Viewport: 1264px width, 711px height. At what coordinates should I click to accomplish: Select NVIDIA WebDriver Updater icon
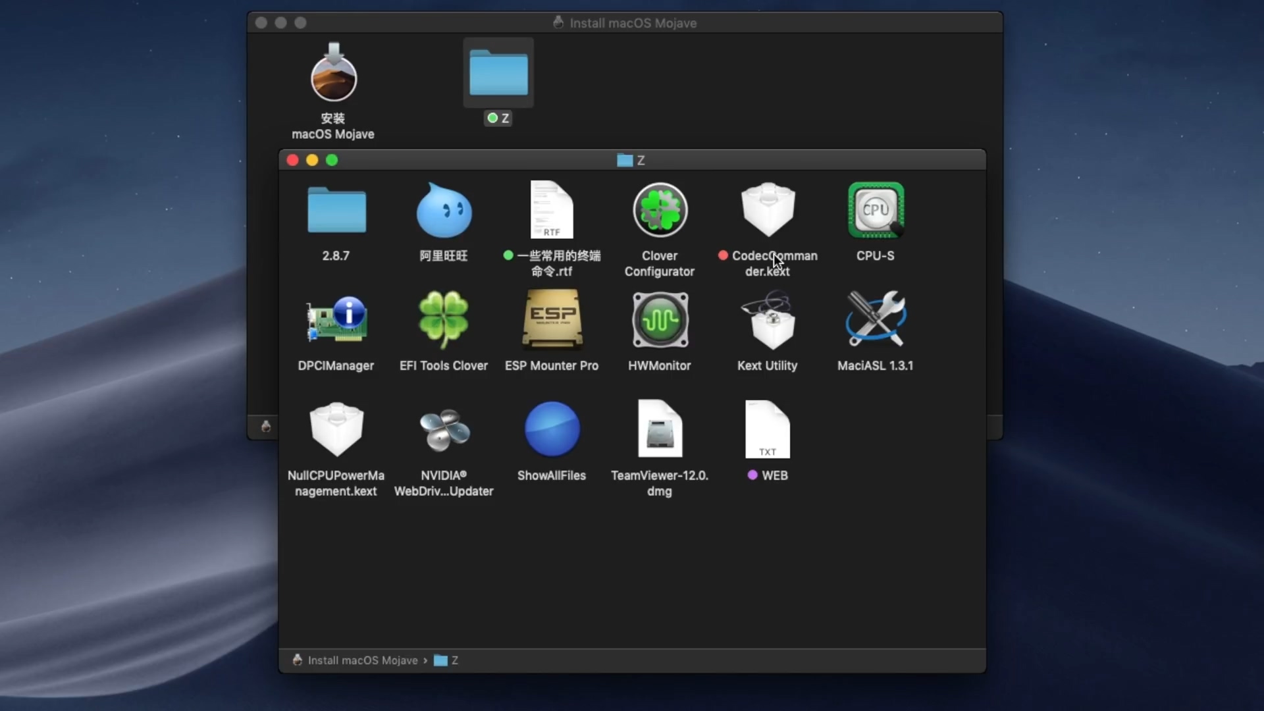pyautogui.click(x=444, y=430)
